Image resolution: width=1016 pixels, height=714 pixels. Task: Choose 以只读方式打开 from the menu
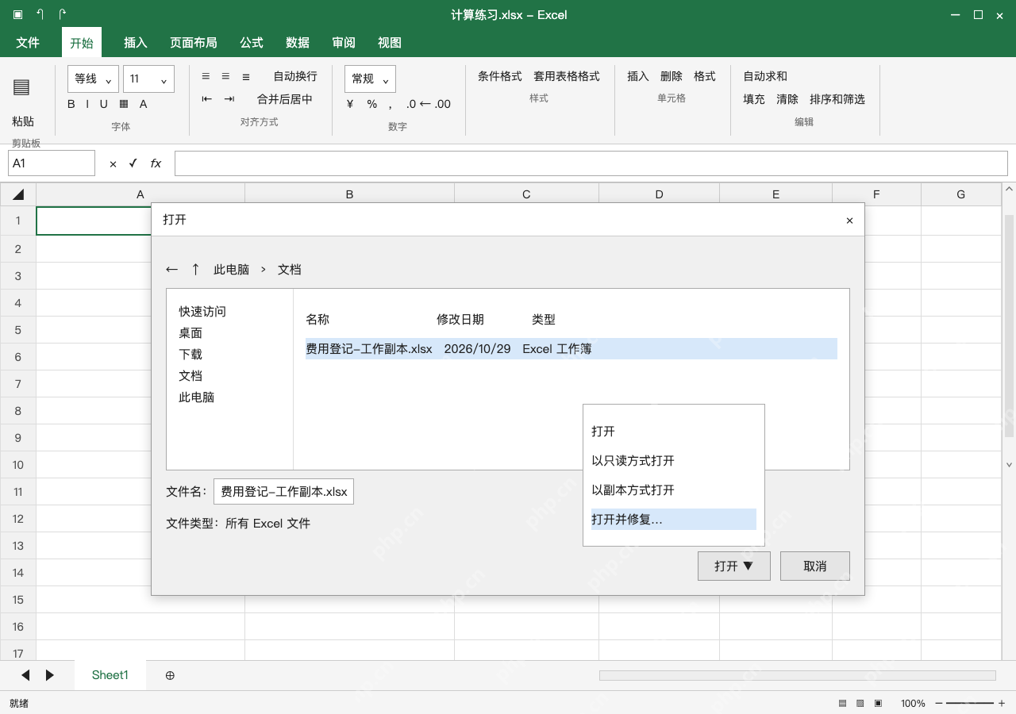pos(674,461)
